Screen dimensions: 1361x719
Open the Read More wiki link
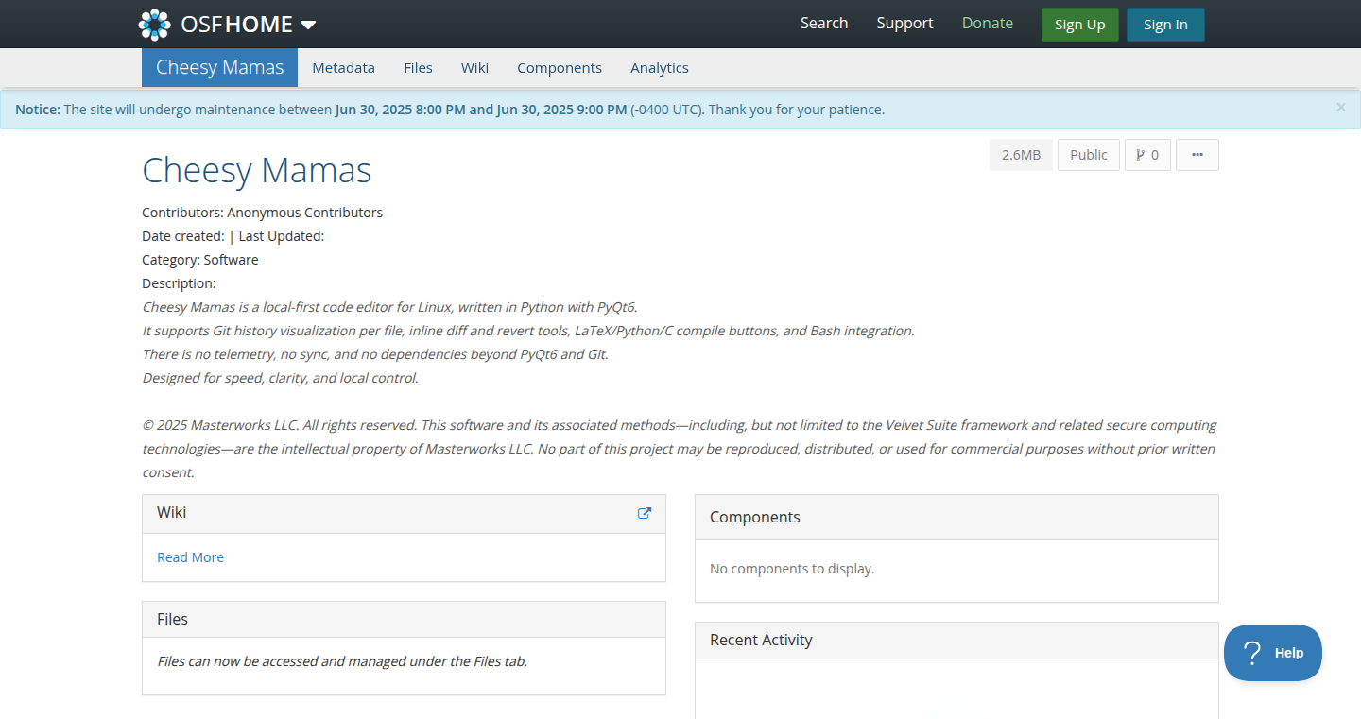pyautogui.click(x=190, y=557)
